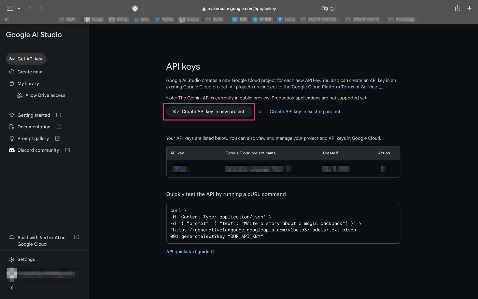478x299 pixels.
Task: Reload page with the refresh icon
Action: coord(332,9)
